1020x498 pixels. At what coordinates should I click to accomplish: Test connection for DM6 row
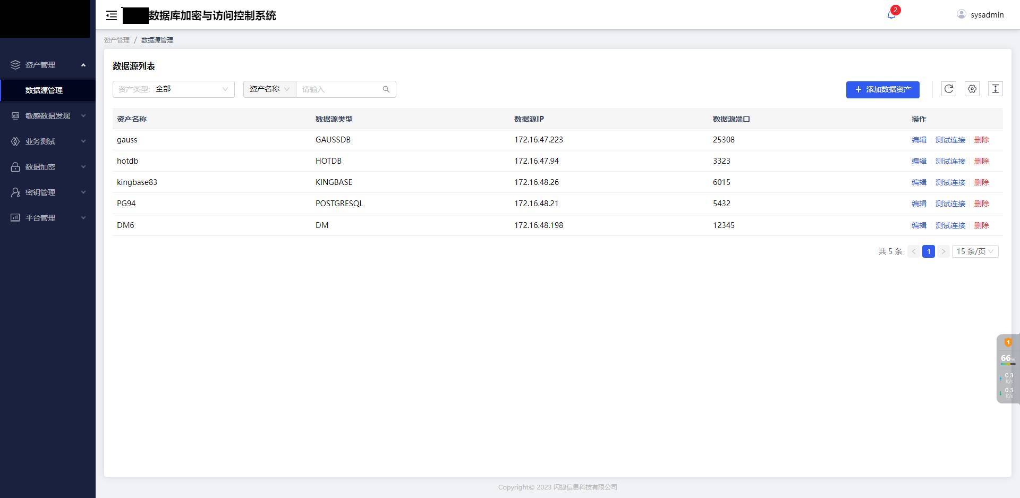tap(950, 225)
